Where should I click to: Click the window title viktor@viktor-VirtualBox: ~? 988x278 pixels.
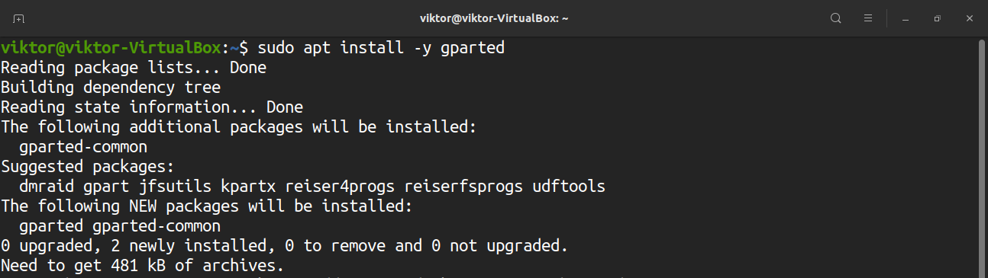(x=494, y=18)
